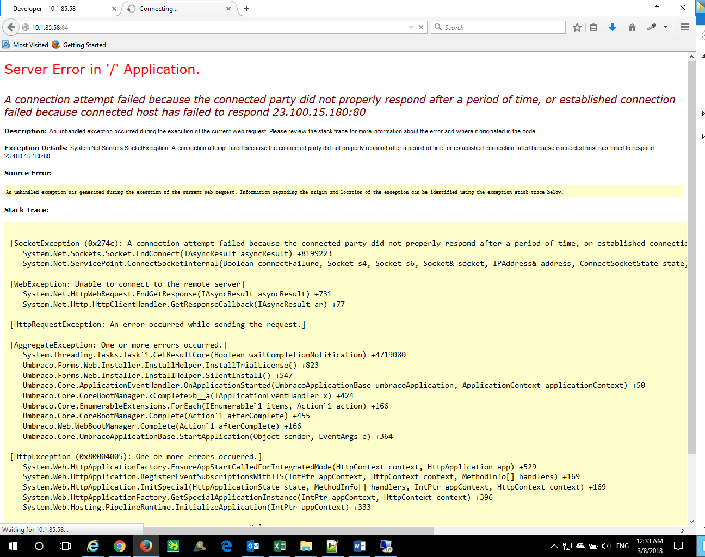705x557 pixels.
Task: Click the 'Source Error:' label
Action: pyautogui.click(x=28, y=173)
